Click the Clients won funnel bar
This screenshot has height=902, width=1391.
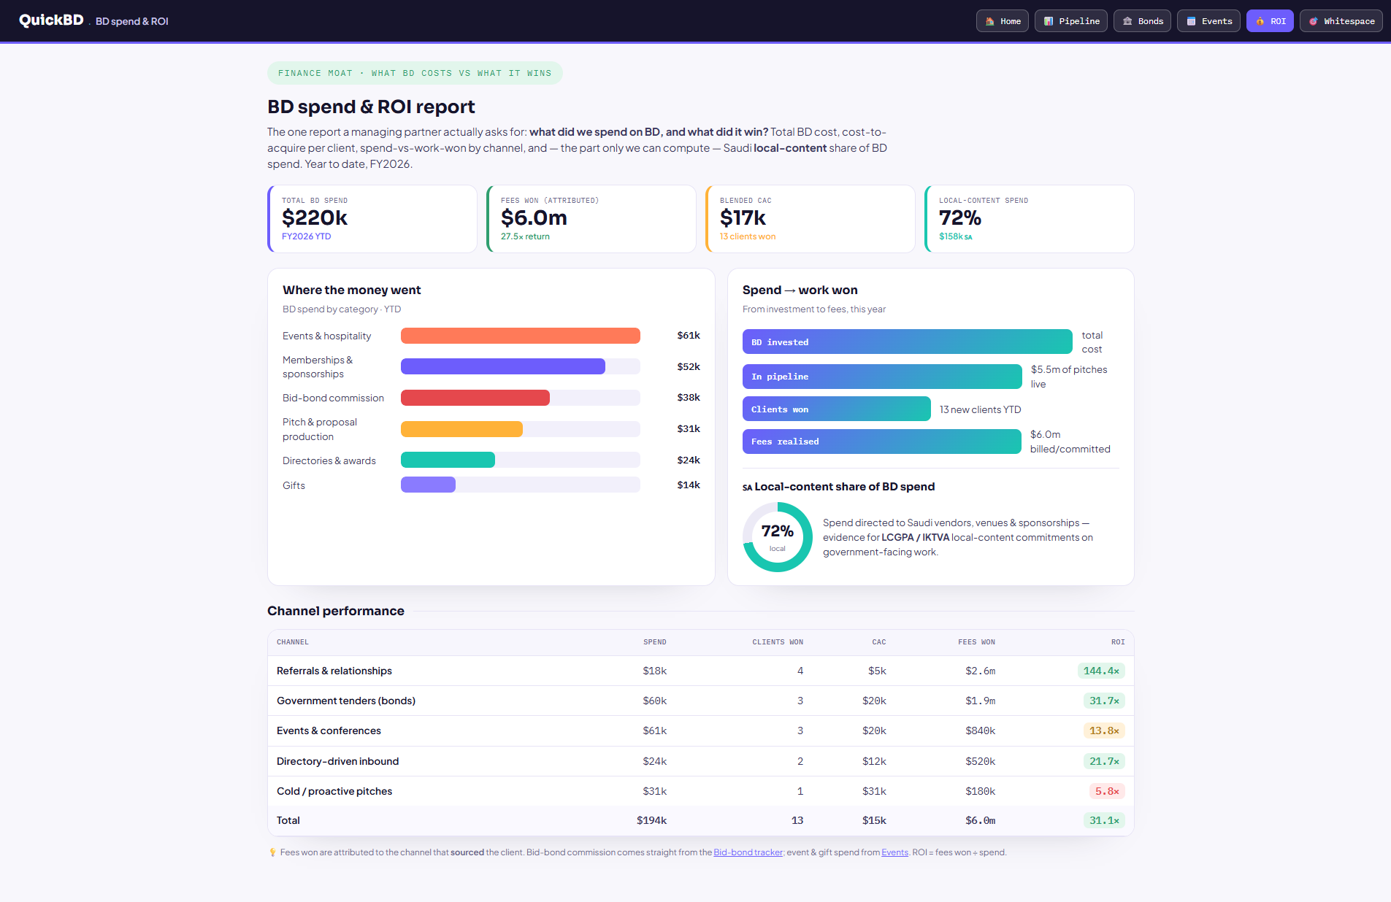pos(837,409)
